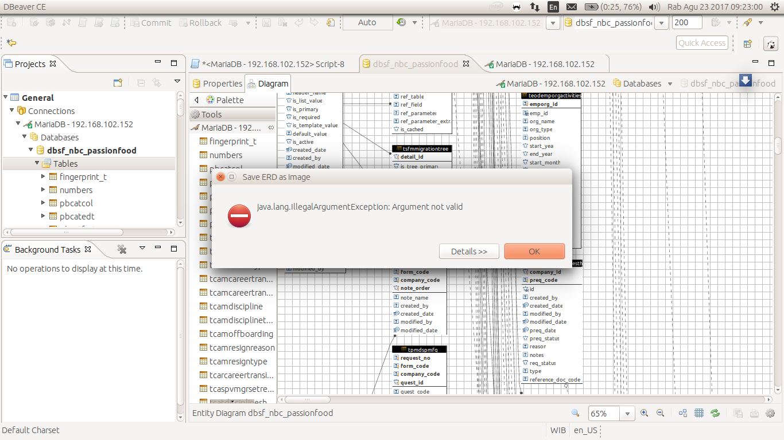Click the remove all finished operations icon
The width and height of the screenshot is (784, 440).
tap(122, 249)
